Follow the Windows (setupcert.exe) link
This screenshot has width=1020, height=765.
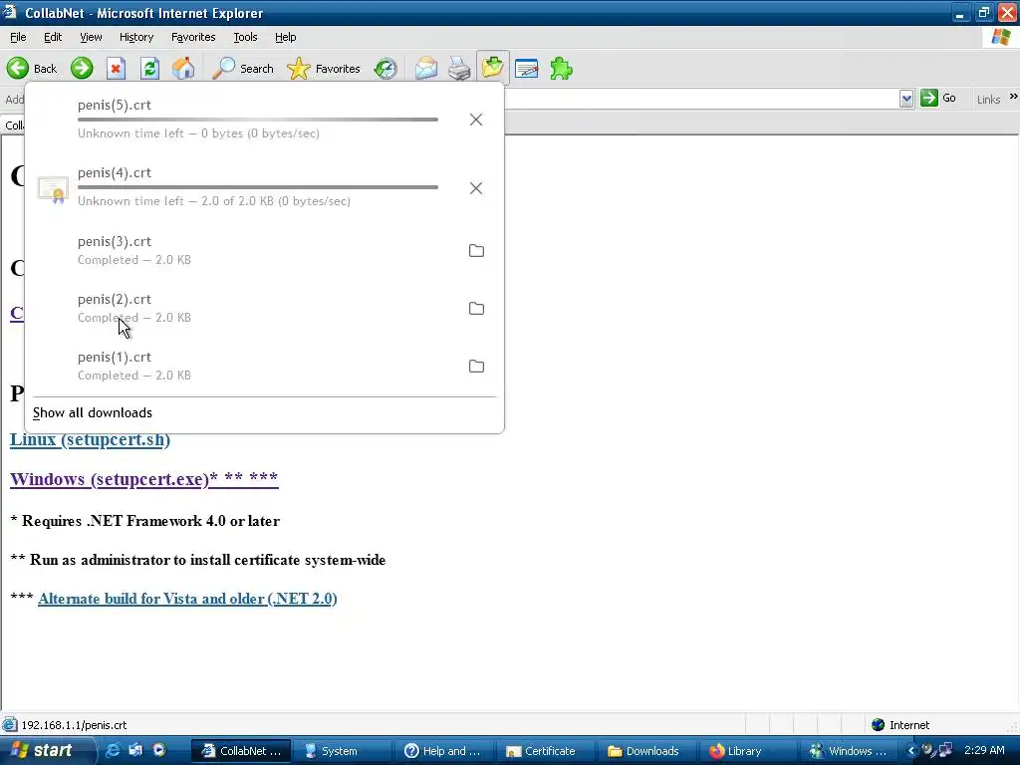(x=143, y=479)
